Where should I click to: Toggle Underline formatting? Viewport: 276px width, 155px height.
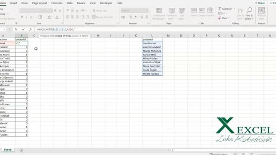(x=31, y=17)
